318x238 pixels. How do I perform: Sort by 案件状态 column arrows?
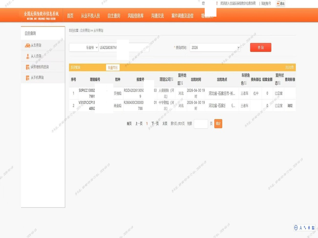[279, 83]
